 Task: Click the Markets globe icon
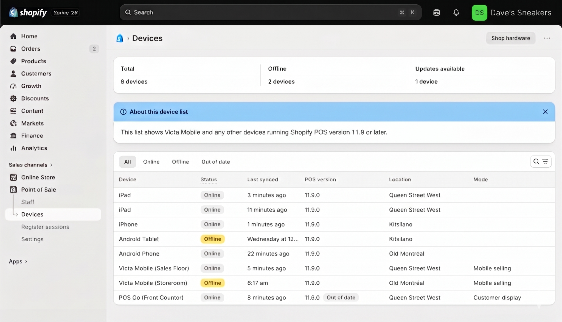(x=13, y=123)
